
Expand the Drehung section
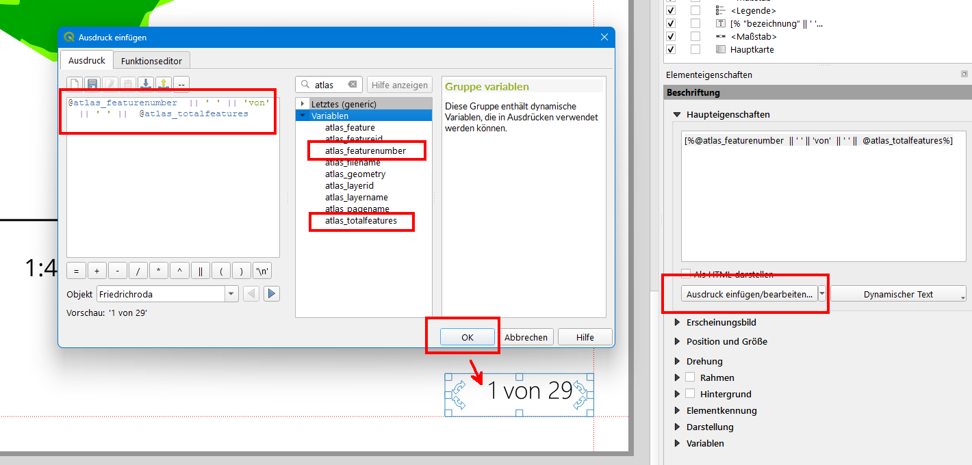677,361
